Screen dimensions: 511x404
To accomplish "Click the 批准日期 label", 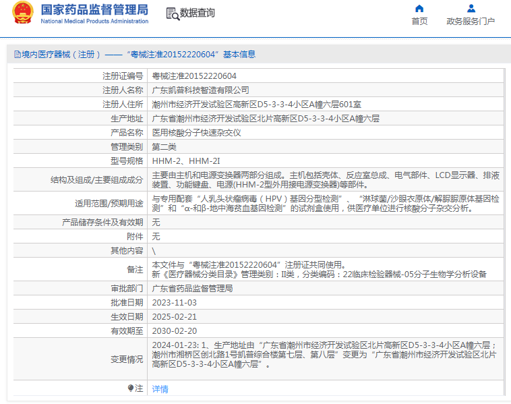I will point(127,303).
